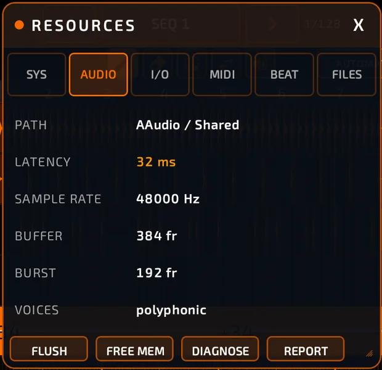Select the AAudio / Shared path value
Image resolution: width=382 pixels, height=370 pixels.
click(187, 125)
